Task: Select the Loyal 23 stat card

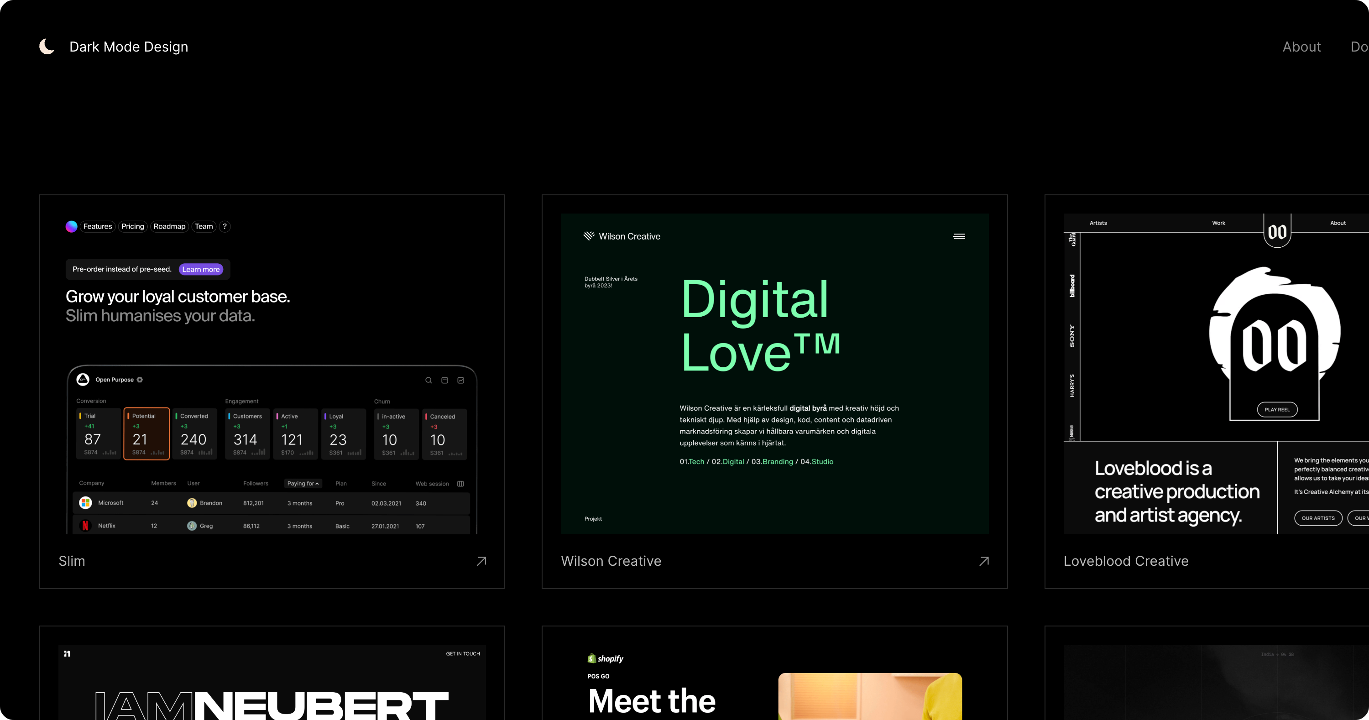Action: click(x=343, y=433)
